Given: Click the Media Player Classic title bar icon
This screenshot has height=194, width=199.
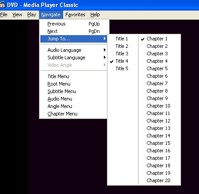Looking at the screenshot, I should point(3,4).
